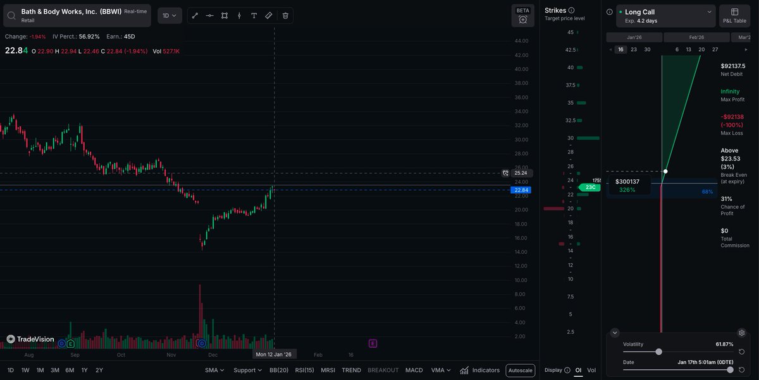
Task: Choose the Feb 6 expiration date
Action: 677,49
